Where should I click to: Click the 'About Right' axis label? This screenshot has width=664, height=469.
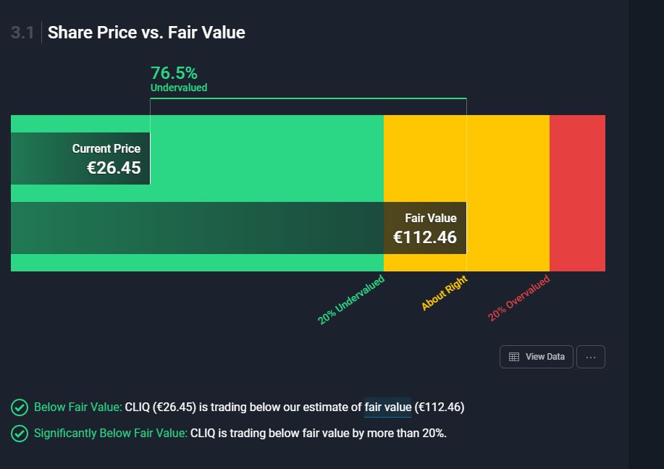[x=445, y=293]
